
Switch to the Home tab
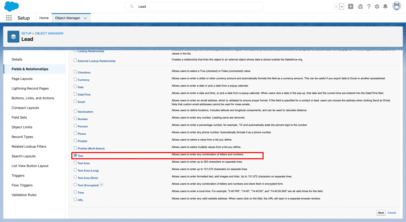[44, 18]
